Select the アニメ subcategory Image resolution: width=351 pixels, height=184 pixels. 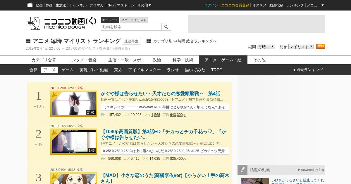point(49,70)
